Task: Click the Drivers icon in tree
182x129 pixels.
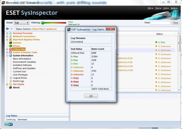Action: (11, 46)
